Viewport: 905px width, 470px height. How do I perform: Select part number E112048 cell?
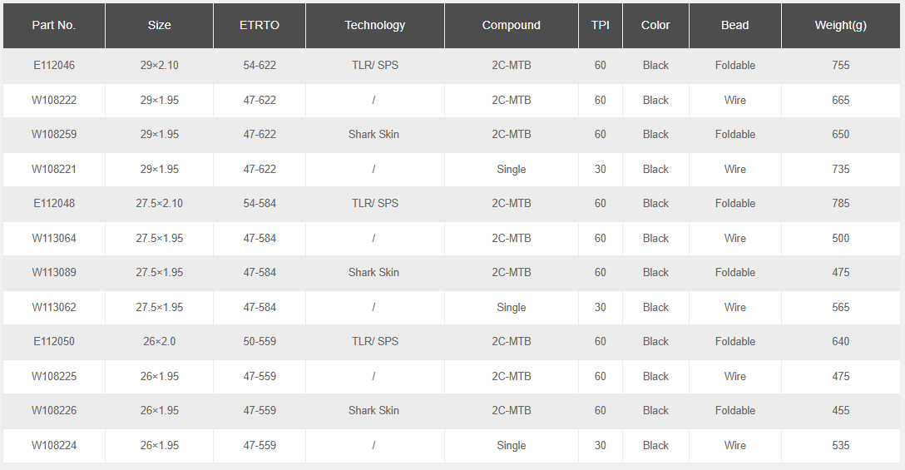(x=54, y=203)
